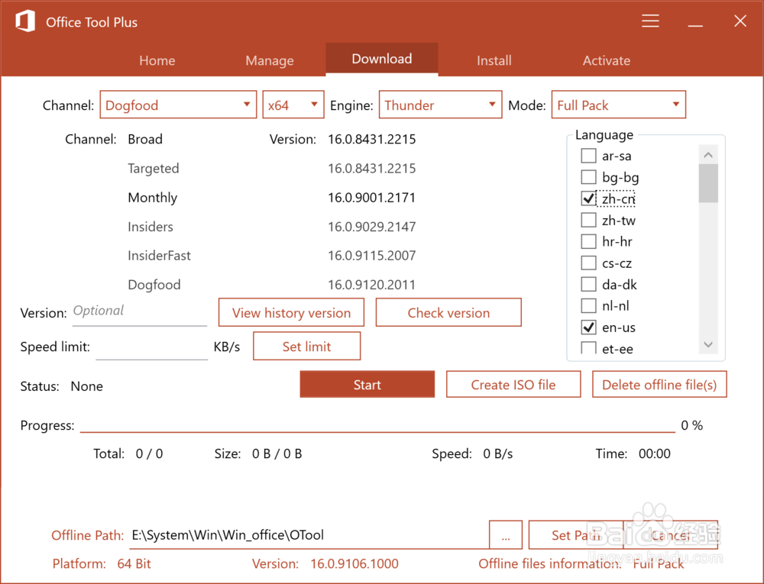Click the Status value None
The height and width of the screenshot is (584, 764).
point(87,386)
